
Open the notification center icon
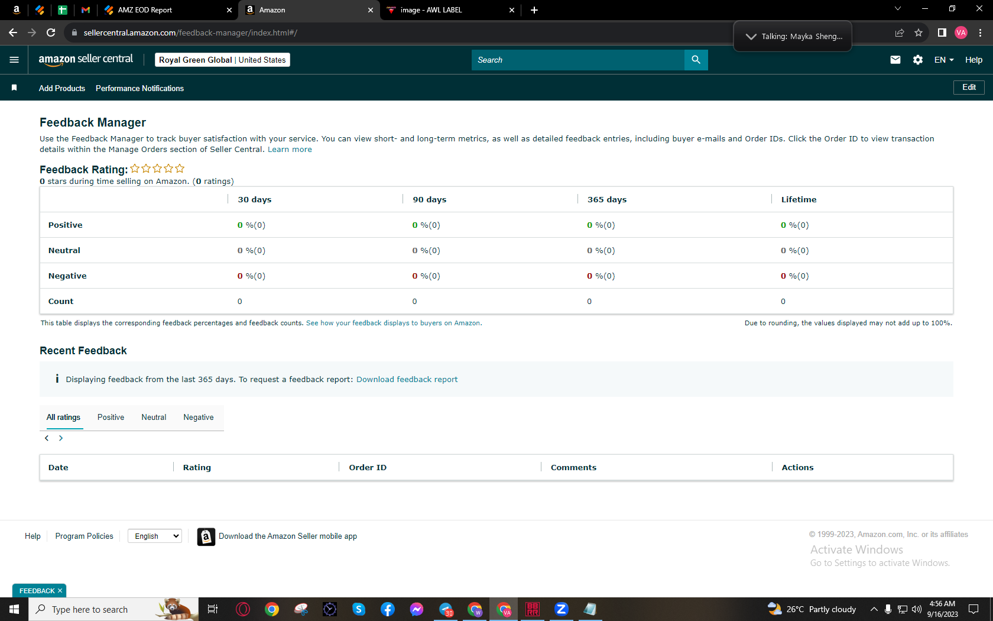coord(973,609)
